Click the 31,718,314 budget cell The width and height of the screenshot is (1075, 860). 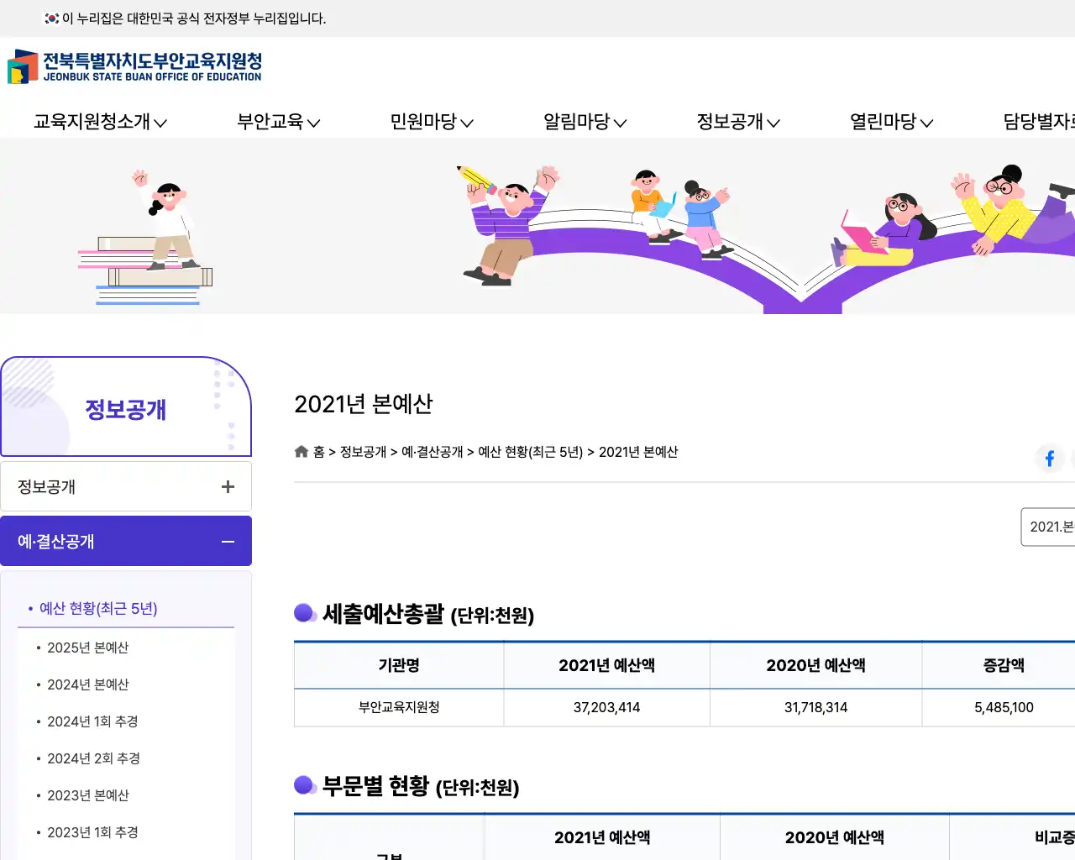[x=815, y=707]
